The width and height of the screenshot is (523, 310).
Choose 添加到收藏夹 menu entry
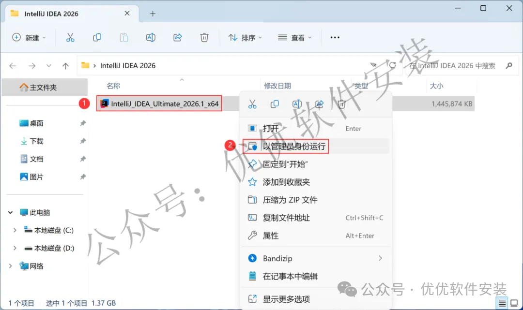coord(316,182)
